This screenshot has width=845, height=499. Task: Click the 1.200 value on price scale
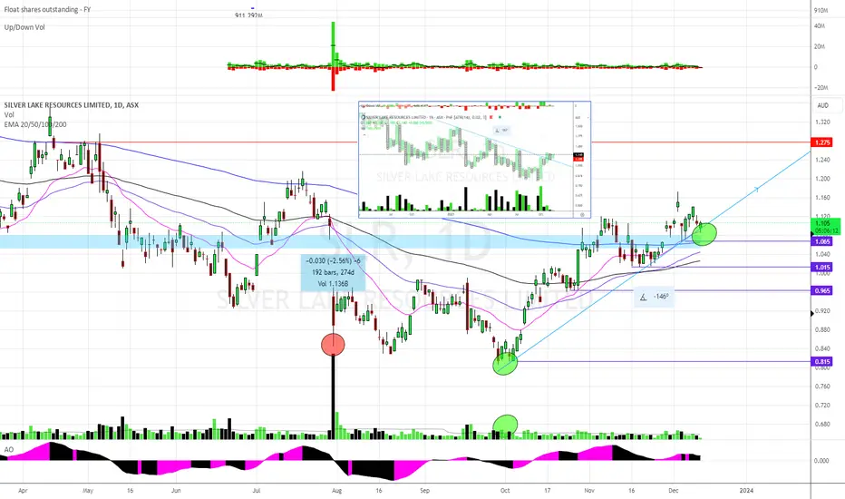(x=822, y=179)
